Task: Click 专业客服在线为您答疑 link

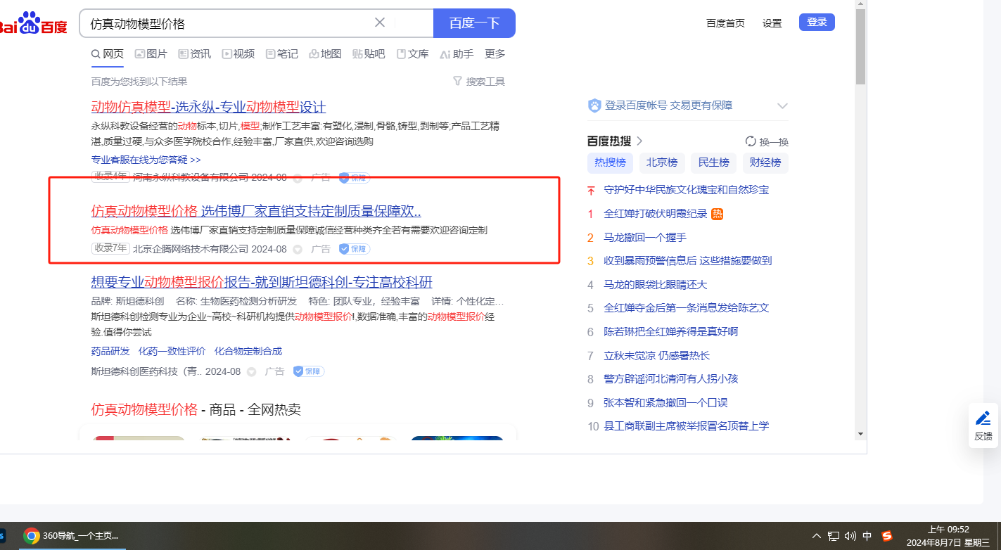Action: click(x=146, y=160)
